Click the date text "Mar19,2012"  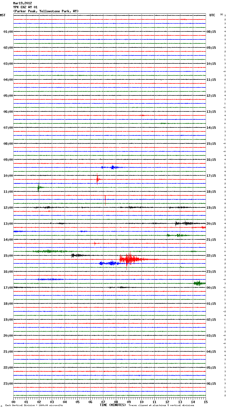pyautogui.click(x=22, y=3)
